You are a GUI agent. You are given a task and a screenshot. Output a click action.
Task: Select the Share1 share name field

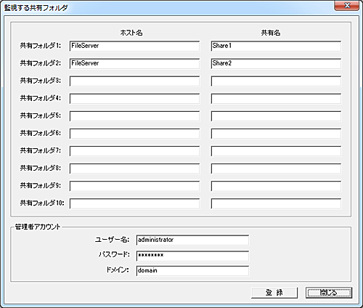[276, 46]
